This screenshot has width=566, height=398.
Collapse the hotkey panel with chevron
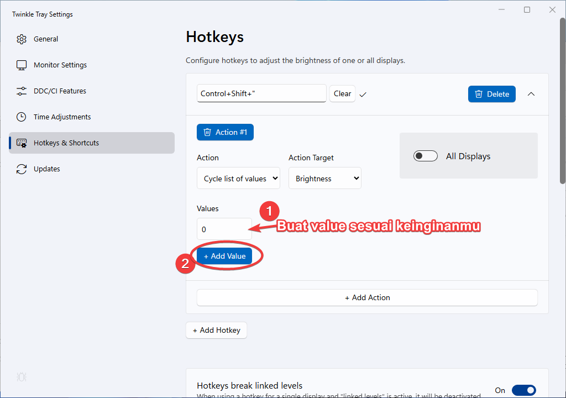531,94
